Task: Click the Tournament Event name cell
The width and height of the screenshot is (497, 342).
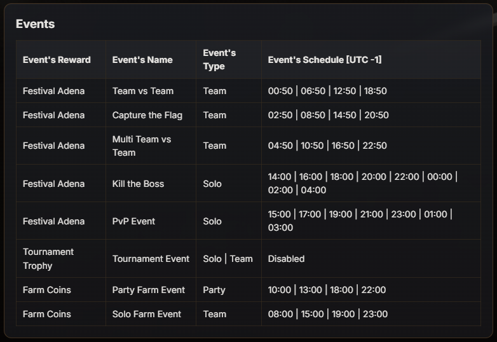Action: [x=151, y=259]
